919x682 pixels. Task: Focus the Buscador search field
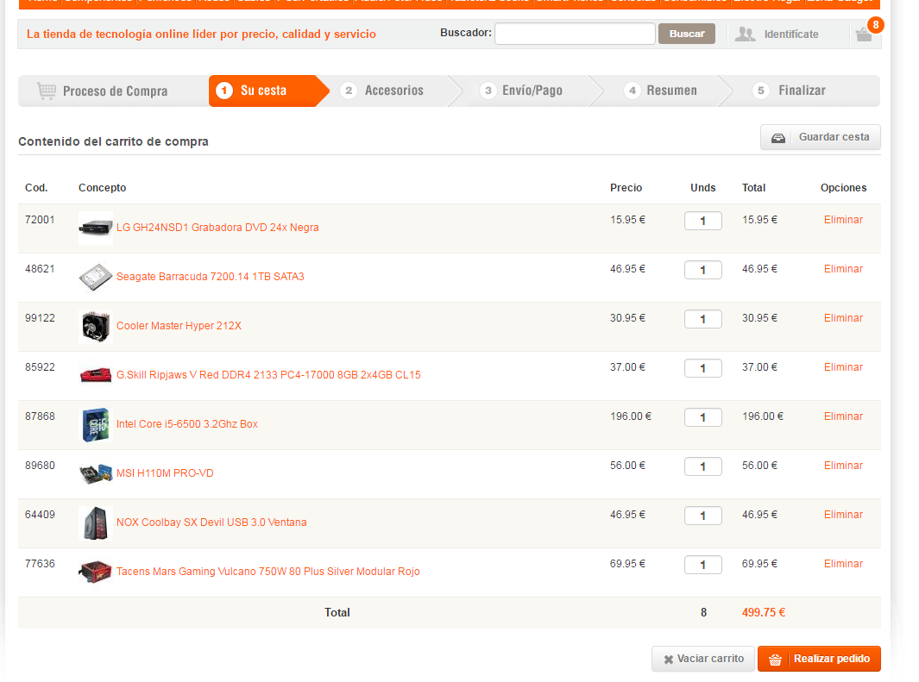point(575,34)
